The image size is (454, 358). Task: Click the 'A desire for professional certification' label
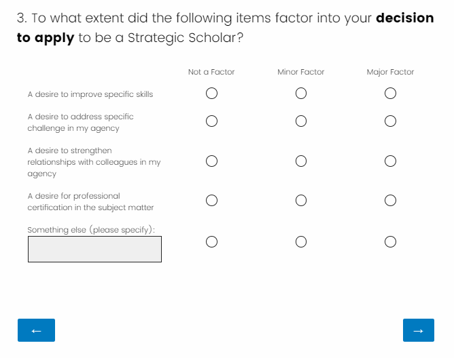click(x=90, y=201)
